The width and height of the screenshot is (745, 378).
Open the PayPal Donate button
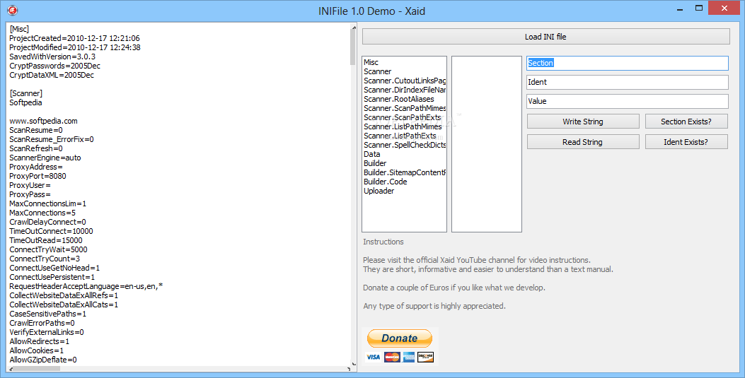[x=400, y=338]
